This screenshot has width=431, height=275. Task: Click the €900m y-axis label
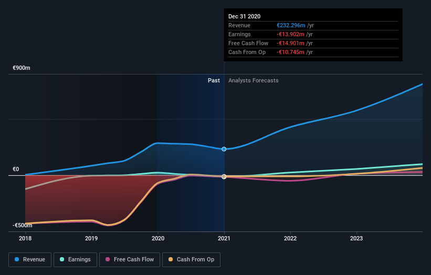click(x=22, y=68)
